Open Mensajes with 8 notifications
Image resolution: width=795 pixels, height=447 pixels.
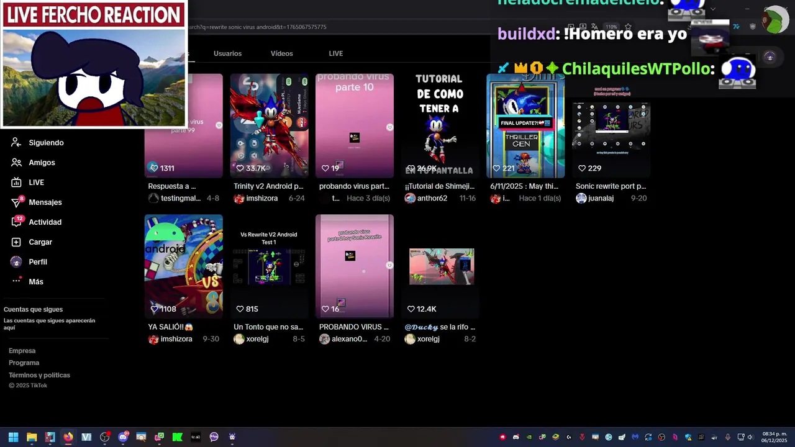[x=36, y=202]
